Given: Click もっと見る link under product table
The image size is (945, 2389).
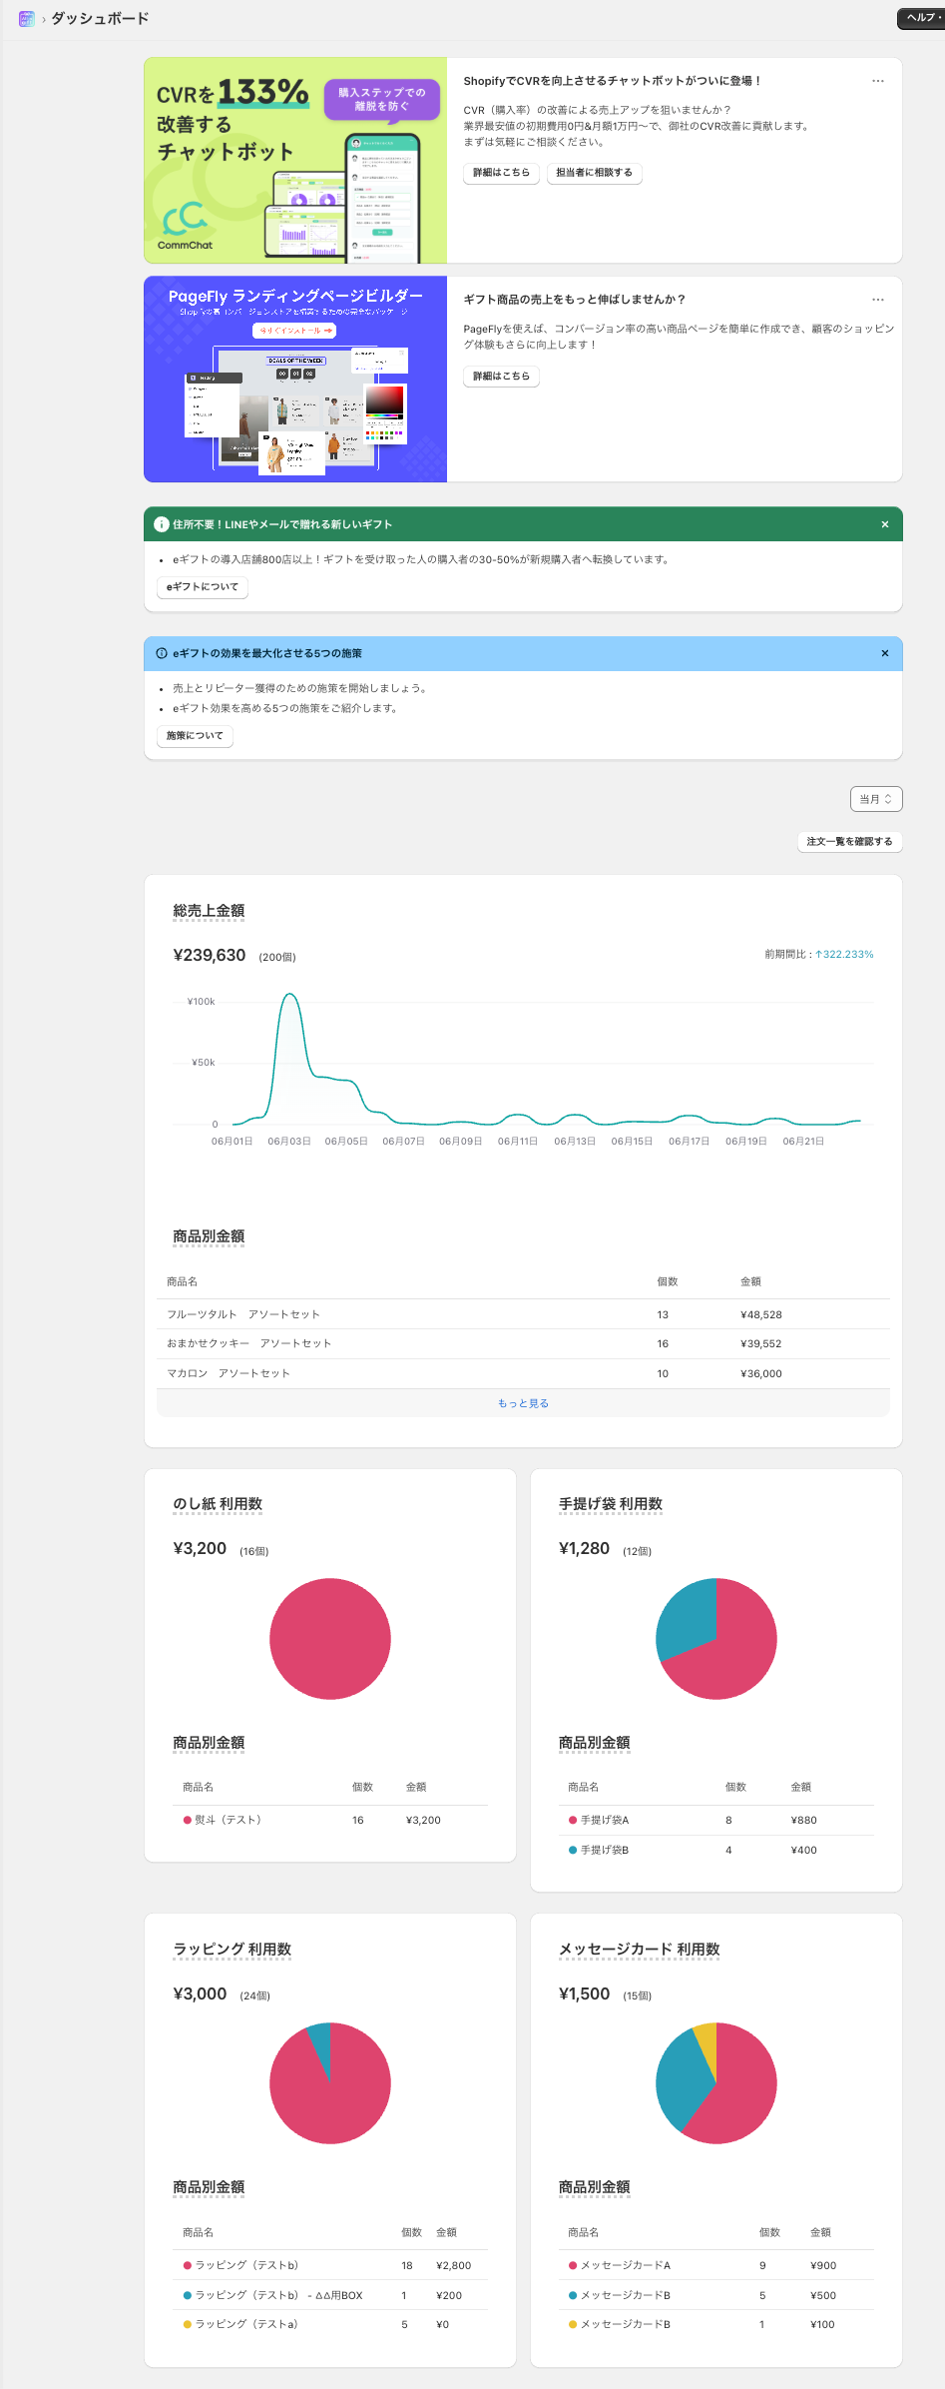Looking at the screenshot, I should 523,1403.
